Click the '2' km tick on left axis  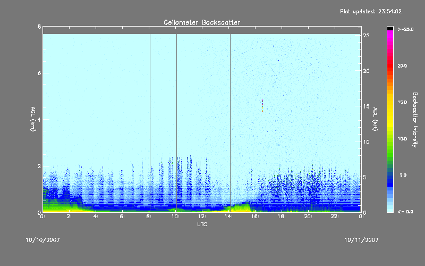click(x=39, y=166)
